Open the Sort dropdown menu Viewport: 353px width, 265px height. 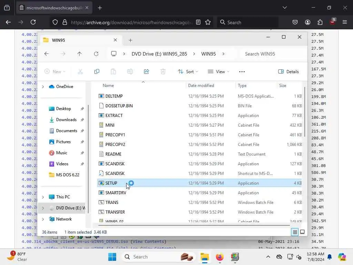188,72
